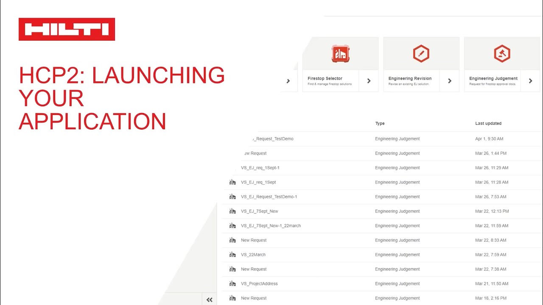Collapse sidebar with double chevron button

point(209,299)
